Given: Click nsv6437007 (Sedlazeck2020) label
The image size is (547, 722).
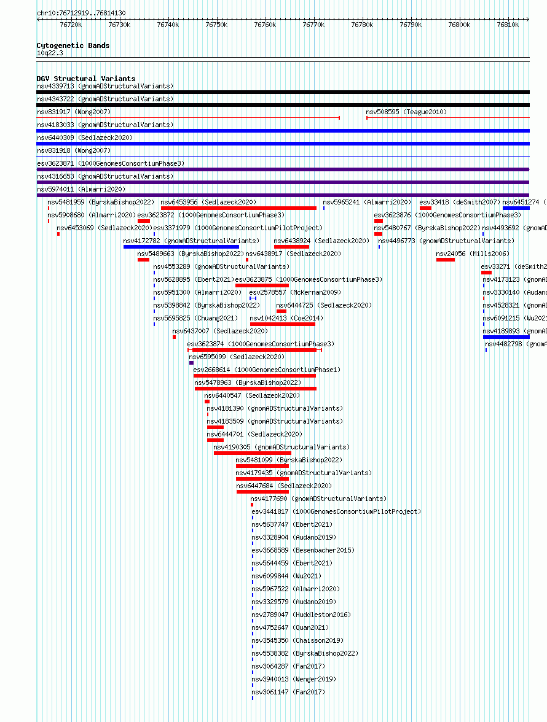Looking at the screenshot, I should (x=220, y=331).
